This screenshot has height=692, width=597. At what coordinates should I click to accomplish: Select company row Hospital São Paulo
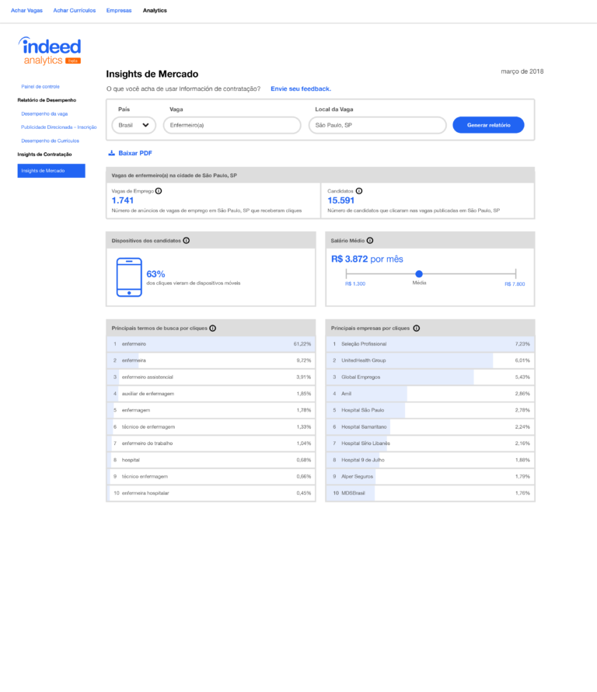(x=430, y=410)
